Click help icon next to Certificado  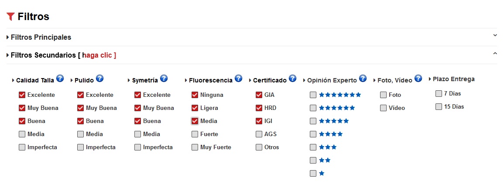(x=292, y=79)
